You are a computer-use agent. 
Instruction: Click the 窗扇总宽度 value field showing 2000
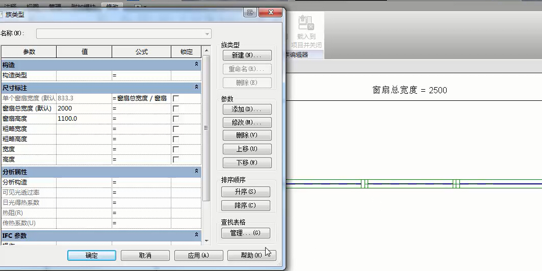pos(84,109)
